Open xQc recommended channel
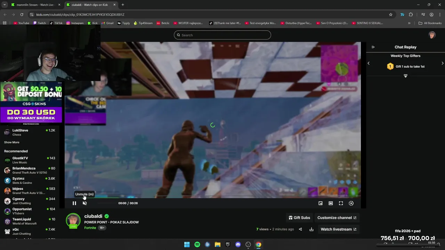Screen dimensions: 445x250 click(30, 231)
